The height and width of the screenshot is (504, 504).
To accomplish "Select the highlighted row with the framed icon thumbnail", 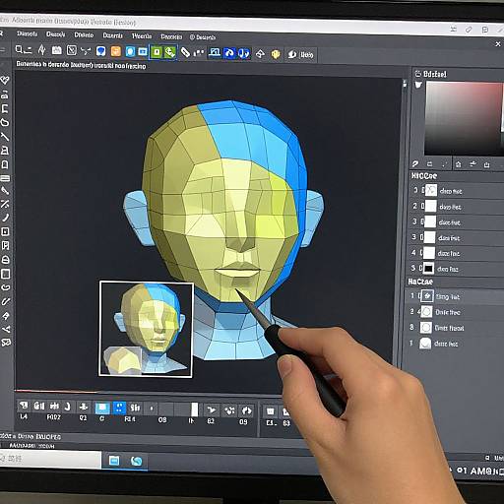I will coord(455,296).
